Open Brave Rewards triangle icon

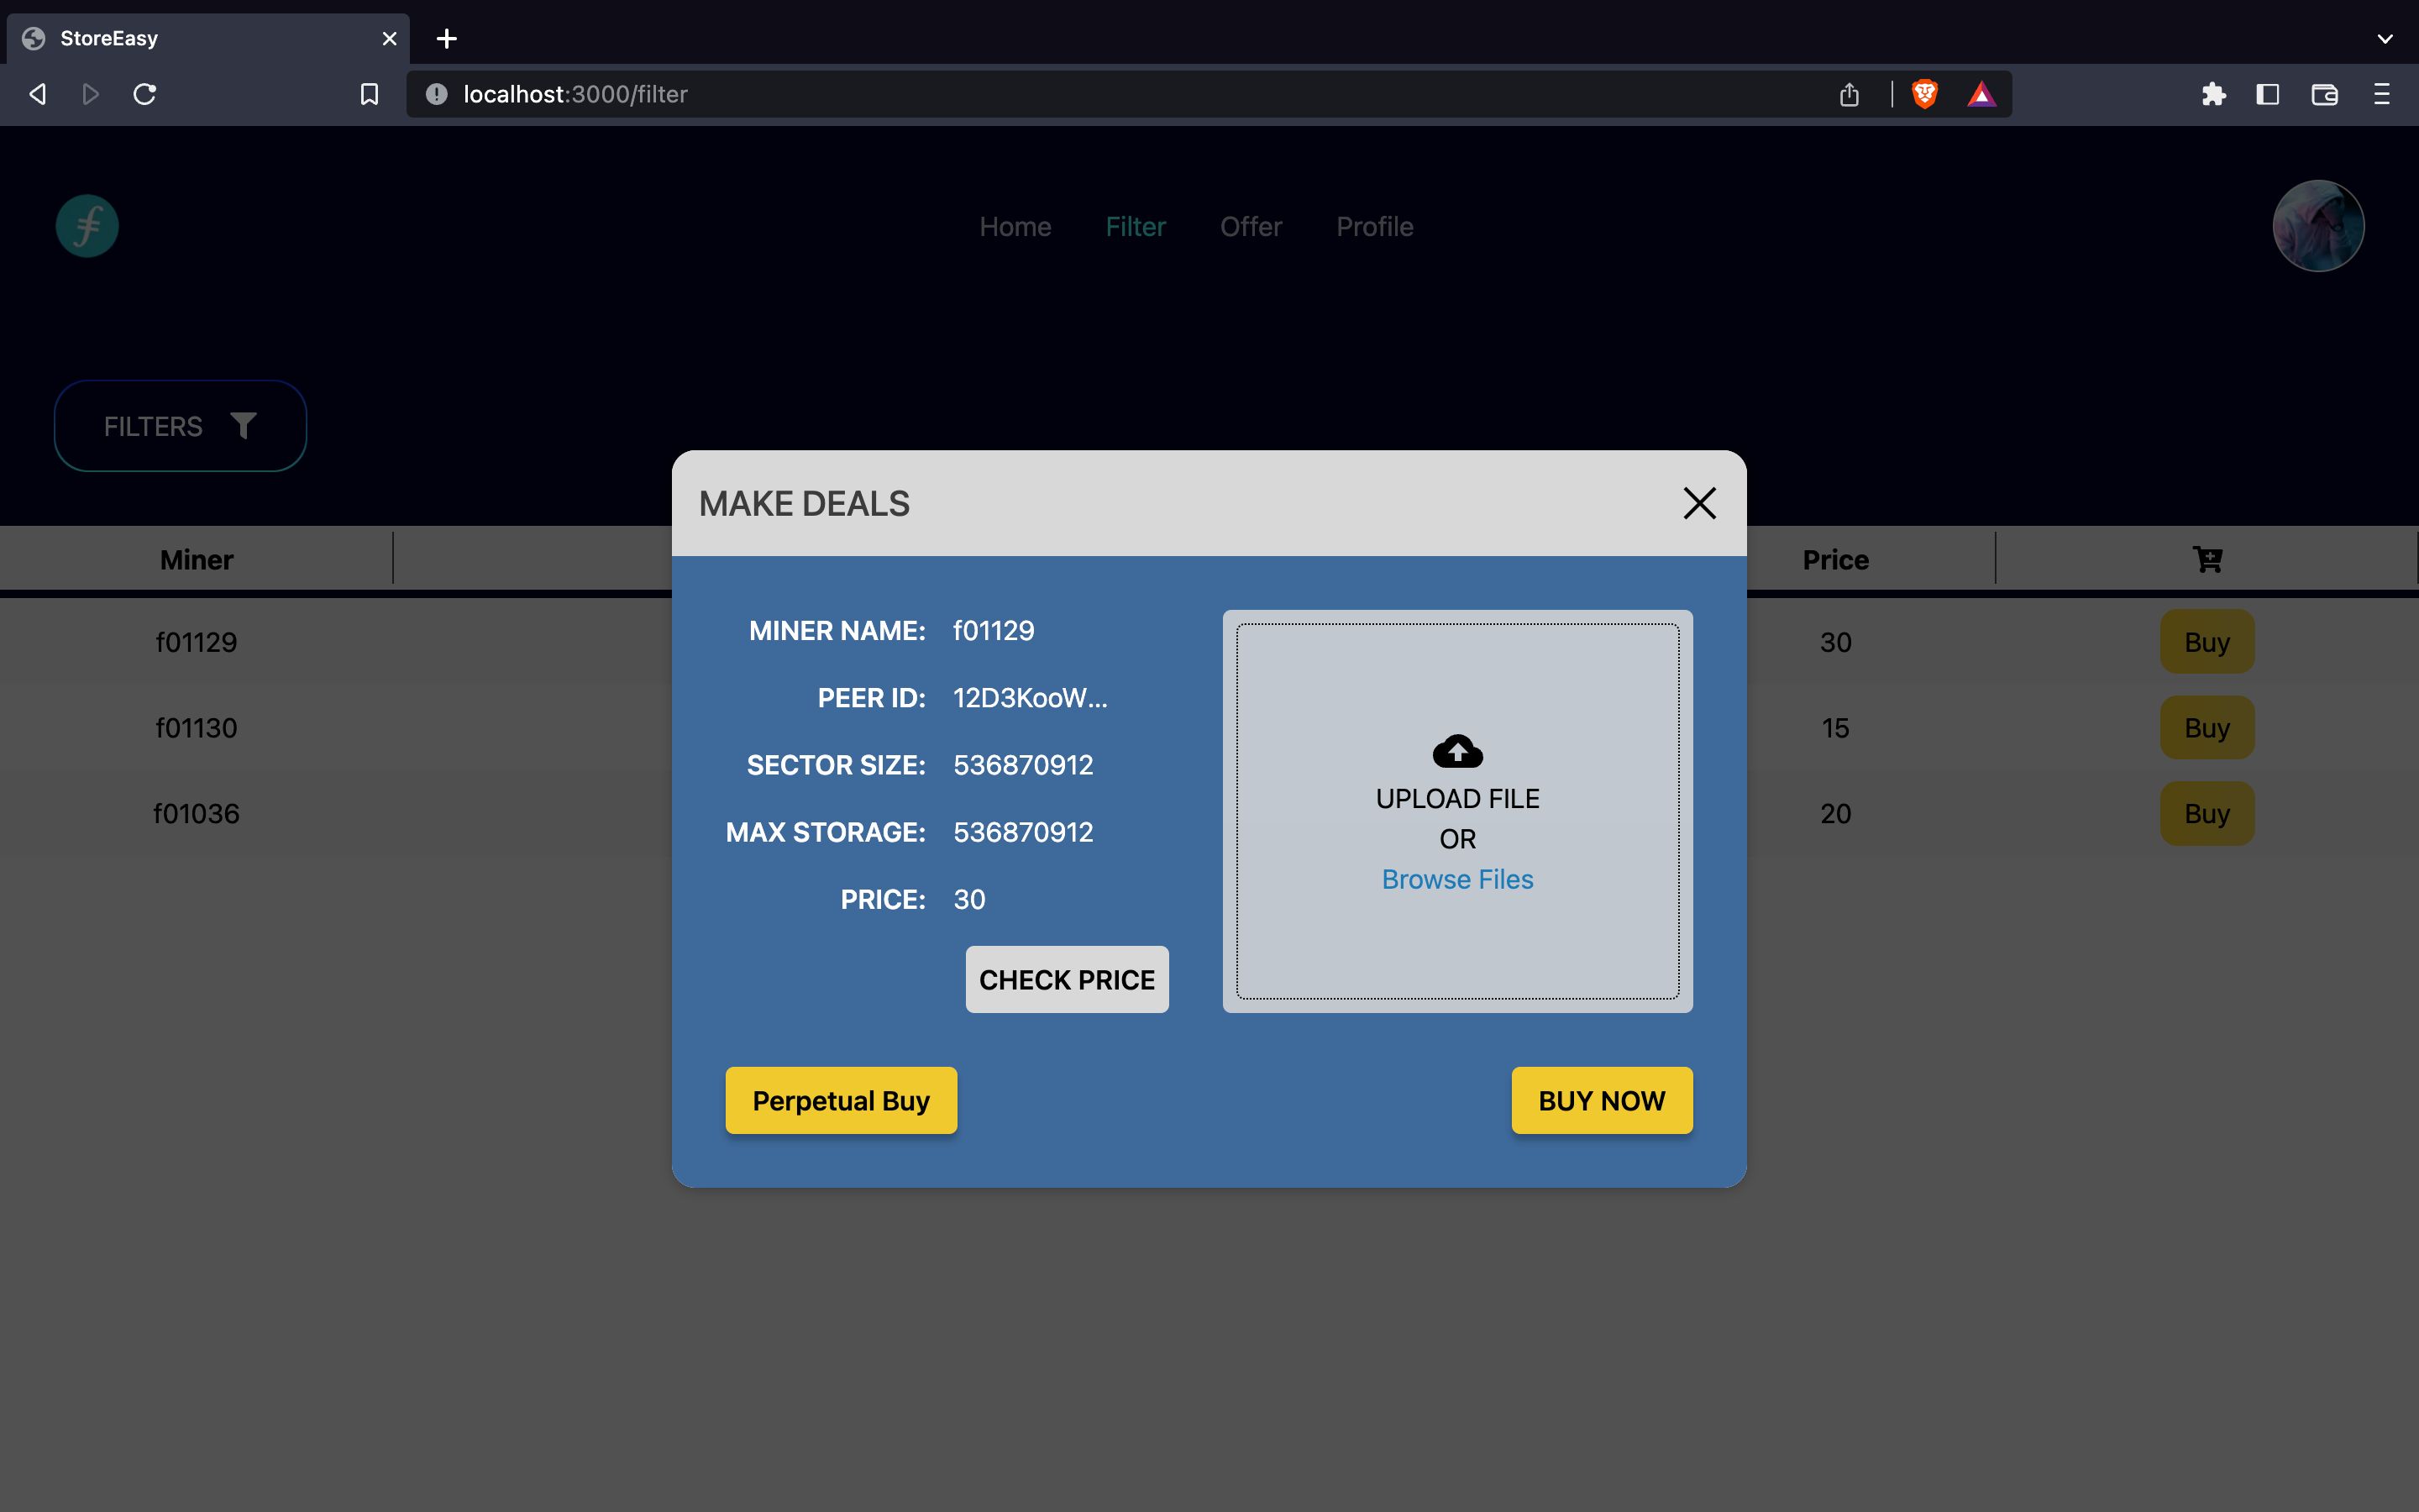click(x=1981, y=94)
